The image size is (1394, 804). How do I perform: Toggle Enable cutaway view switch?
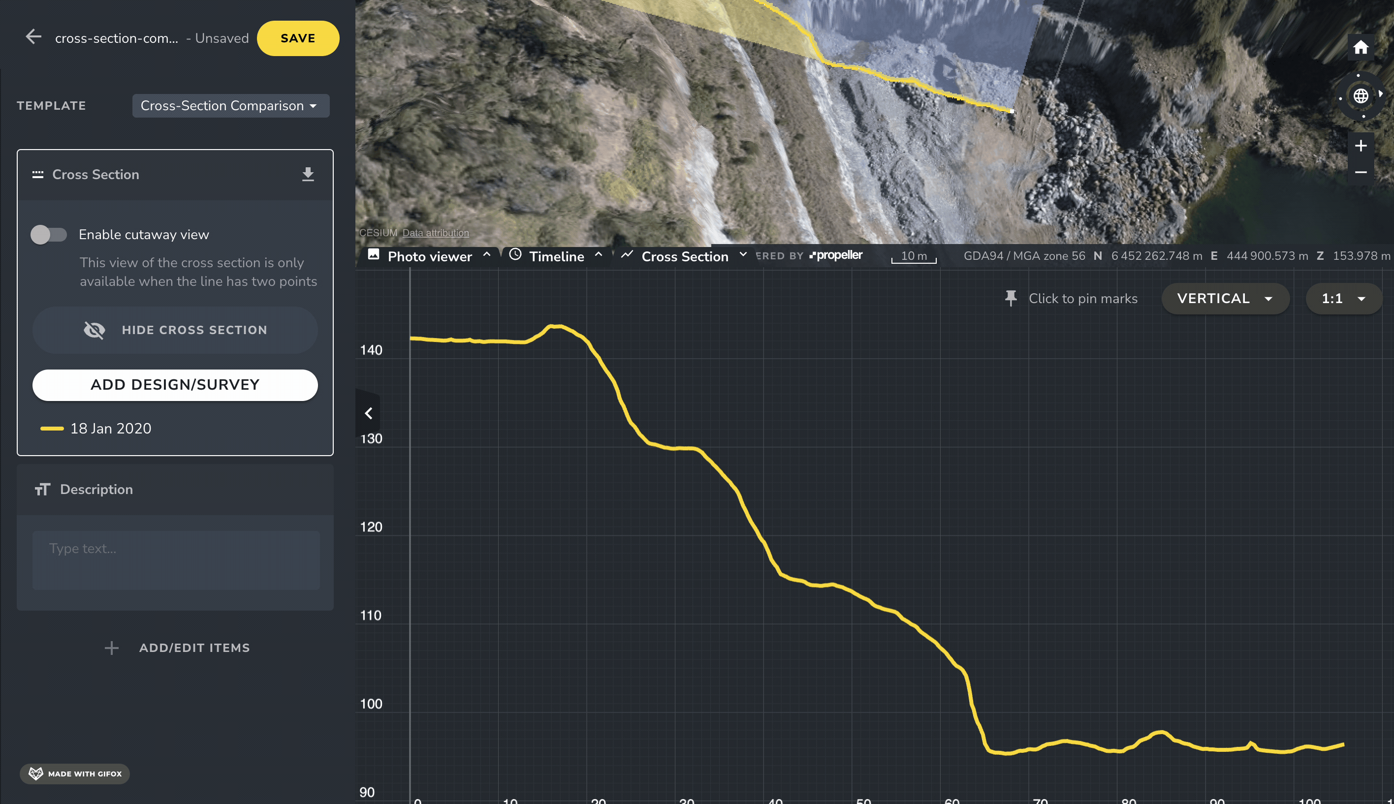pos(49,235)
